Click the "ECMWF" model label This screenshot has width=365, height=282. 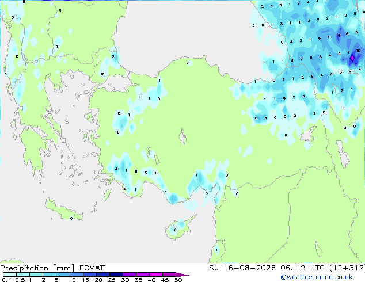coord(93,268)
